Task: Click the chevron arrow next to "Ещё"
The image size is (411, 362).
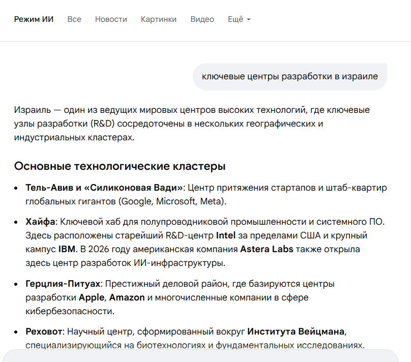Action: pyautogui.click(x=248, y=20)
